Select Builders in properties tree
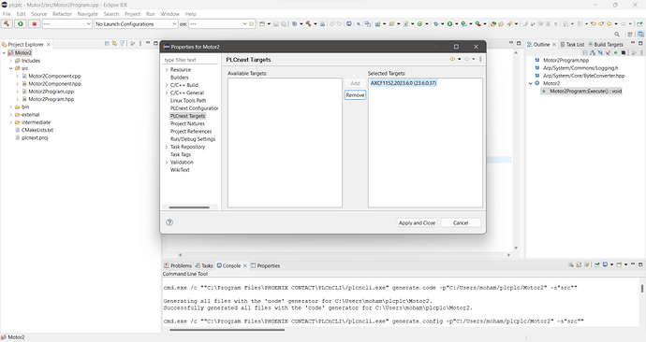646x342 pixels. [x=179, y=78]
